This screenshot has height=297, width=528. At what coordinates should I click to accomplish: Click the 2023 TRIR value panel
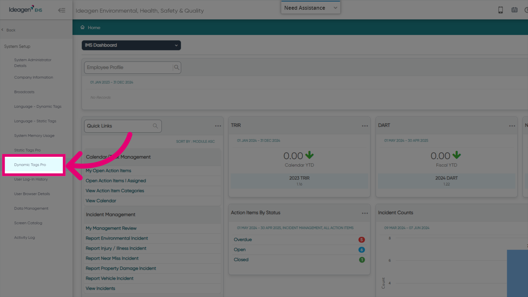tap(299, 181)
